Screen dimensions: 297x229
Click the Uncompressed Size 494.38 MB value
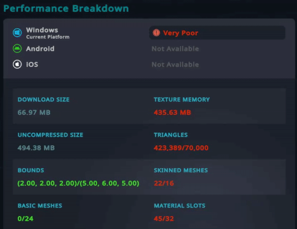coord(36,148)
